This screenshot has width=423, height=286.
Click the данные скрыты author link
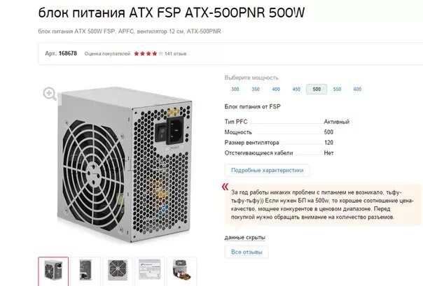click(245, 238)
